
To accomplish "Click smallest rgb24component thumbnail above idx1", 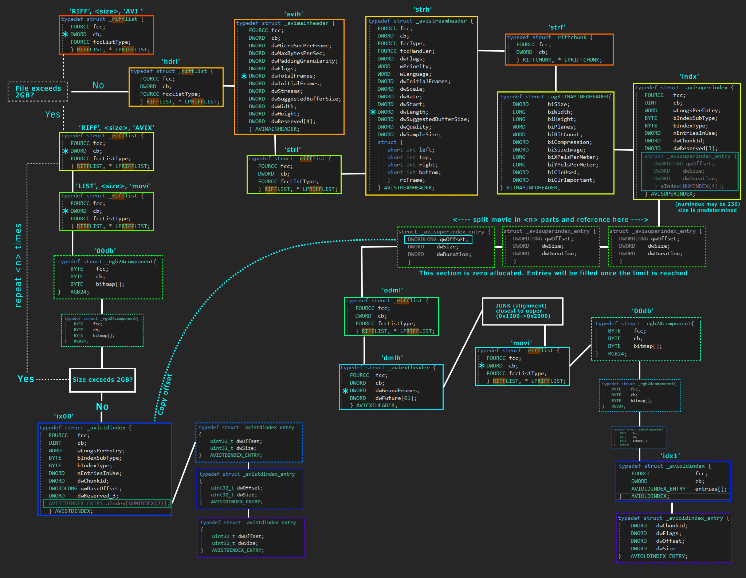I will 639,437.
